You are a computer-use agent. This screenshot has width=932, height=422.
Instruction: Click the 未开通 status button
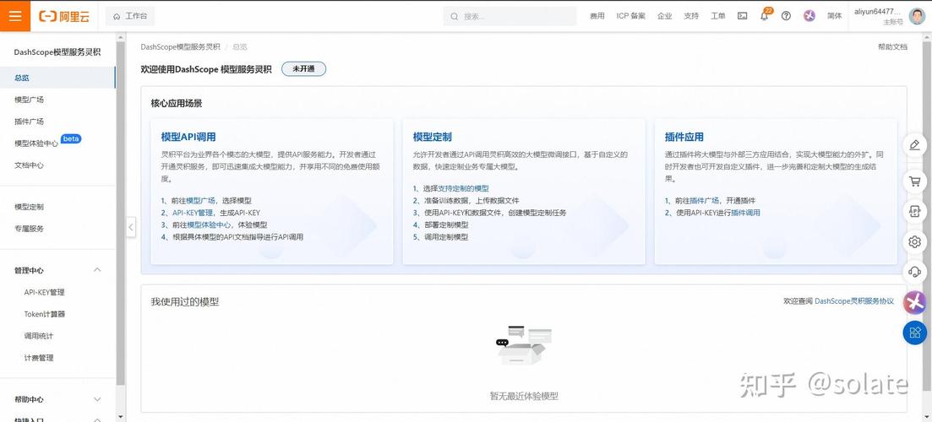coord(303,69)
